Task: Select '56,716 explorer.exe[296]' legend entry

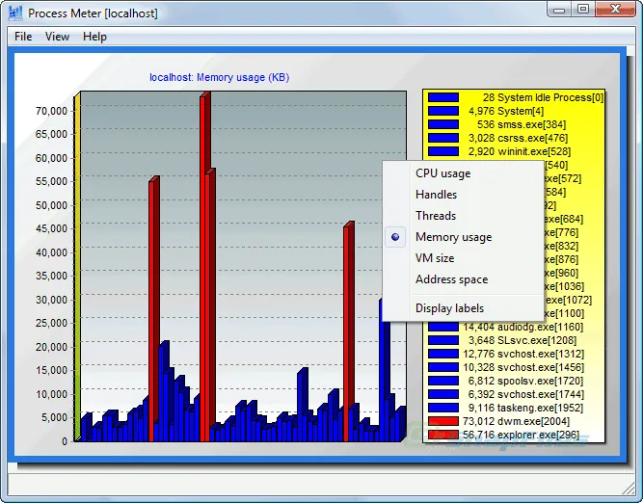Action: click(521, 435)
